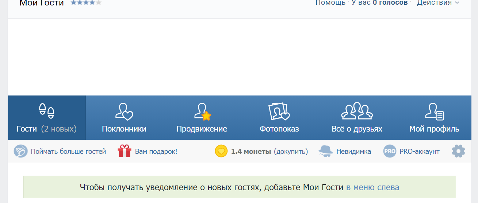The height and width of the screenshot is (203, 478).
Task: Open Фотопоказ via its photo cards icon
Action: pyautogui.click(x=279, y=112)
